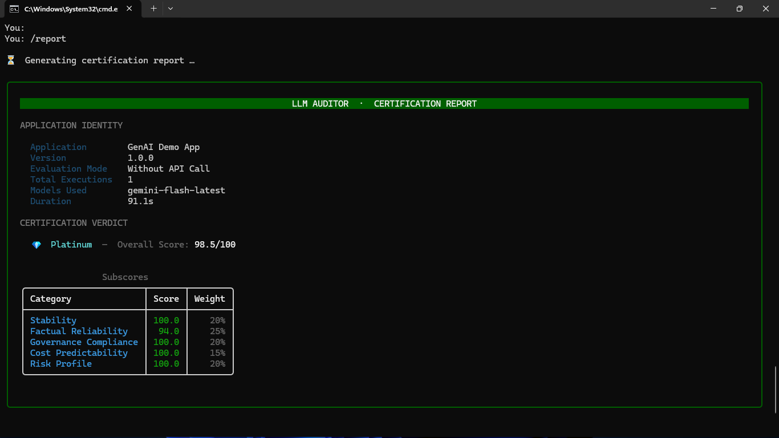Click the 'Stability' row label
This screenshot has height=438, width=779.
tap(53, 321)
